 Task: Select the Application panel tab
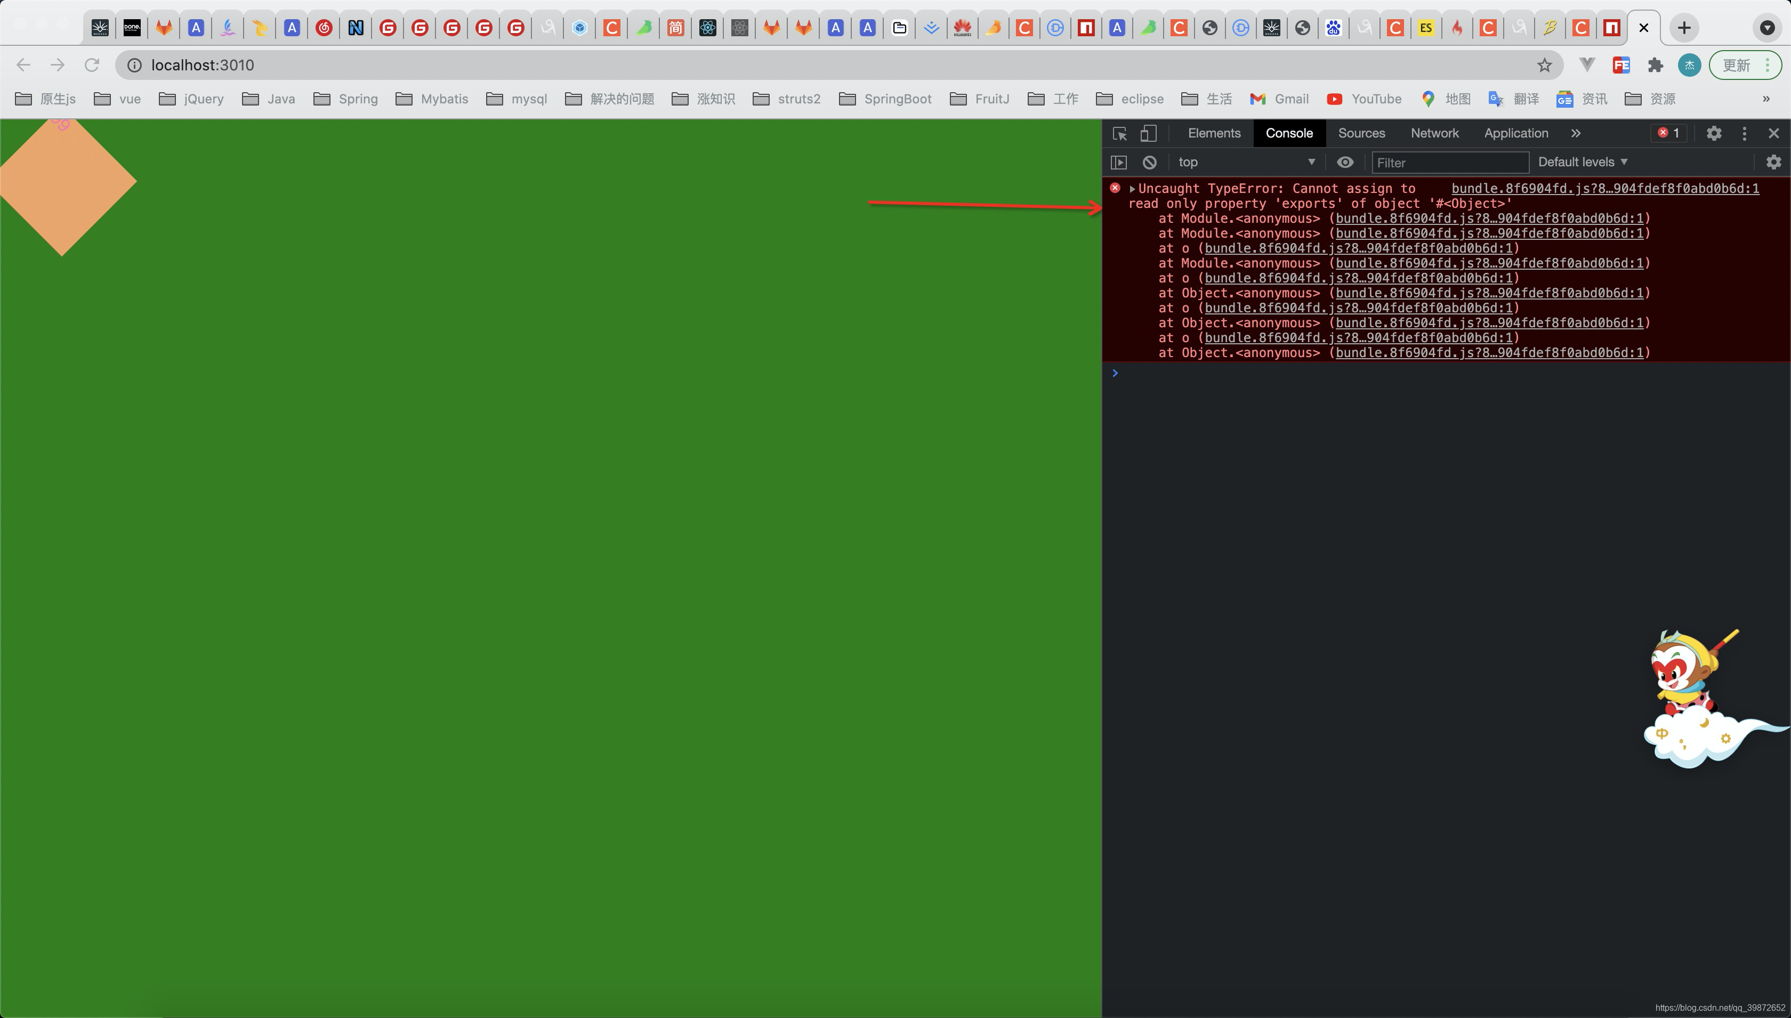1516,133
